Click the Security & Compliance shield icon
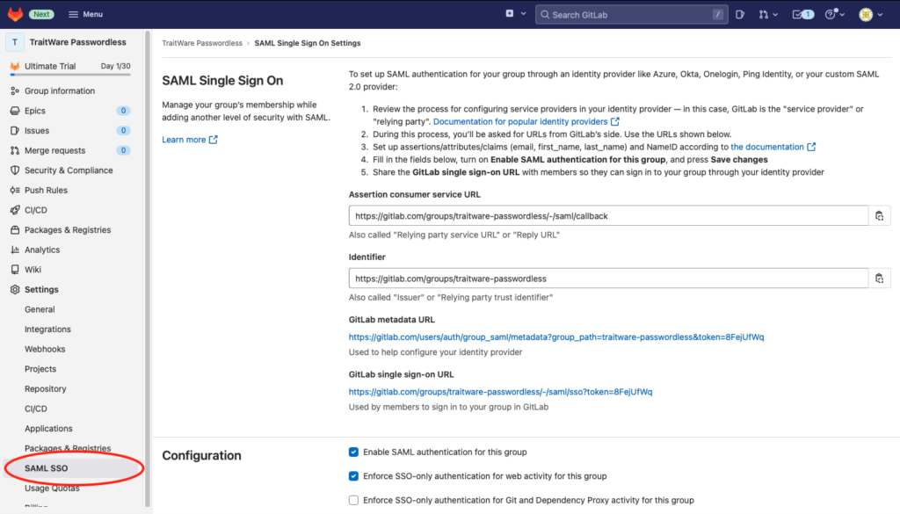Viewport: 900px width, 514px height. (15, 170)
